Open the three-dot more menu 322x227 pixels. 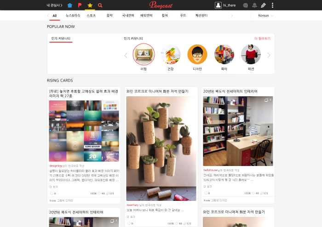[272, 6]
